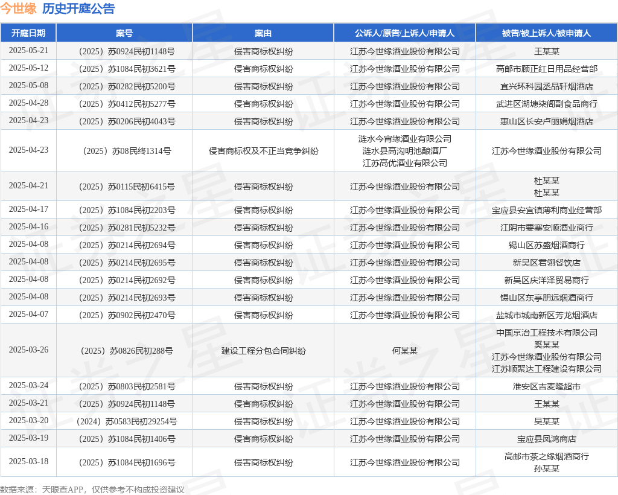
Task: Click cause 侵害商标权及不正当竞争纠纷
Action: 263,151
